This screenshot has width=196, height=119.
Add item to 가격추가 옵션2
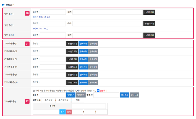[x=83, y=52]
